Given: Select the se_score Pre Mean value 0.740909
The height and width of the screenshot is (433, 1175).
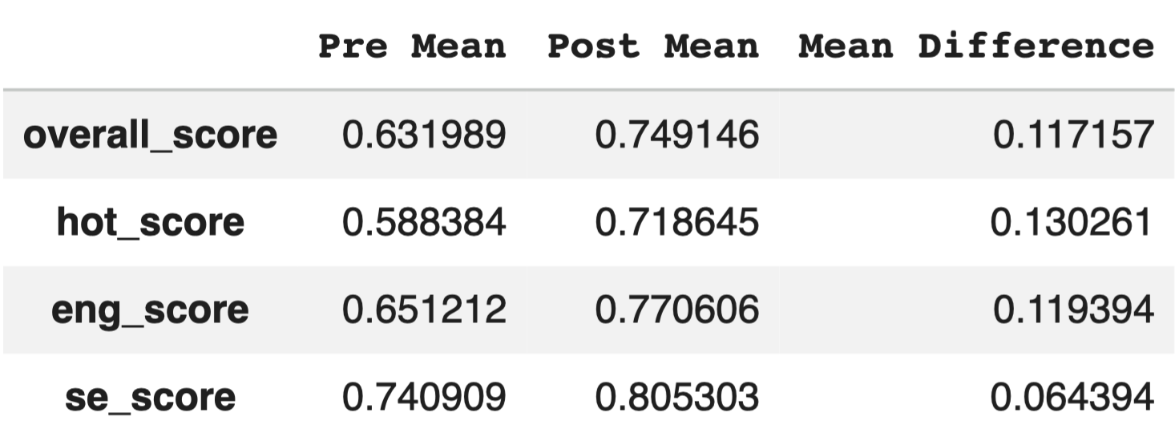Looking at the screenshot, I should pyautogui.click(x=424, y=397).
